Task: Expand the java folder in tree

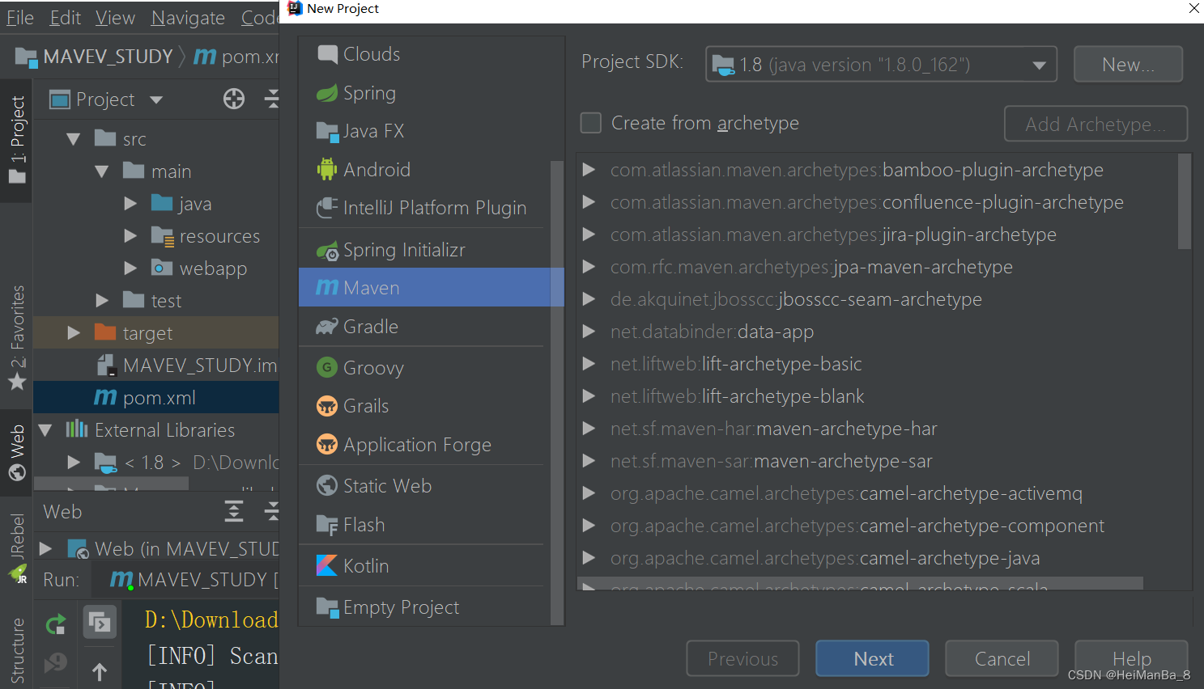Action: click(130, 204)
